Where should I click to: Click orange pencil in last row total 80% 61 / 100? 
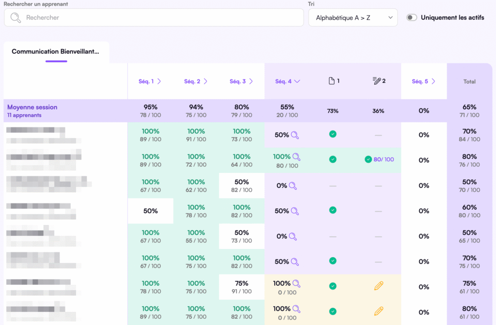379,311
